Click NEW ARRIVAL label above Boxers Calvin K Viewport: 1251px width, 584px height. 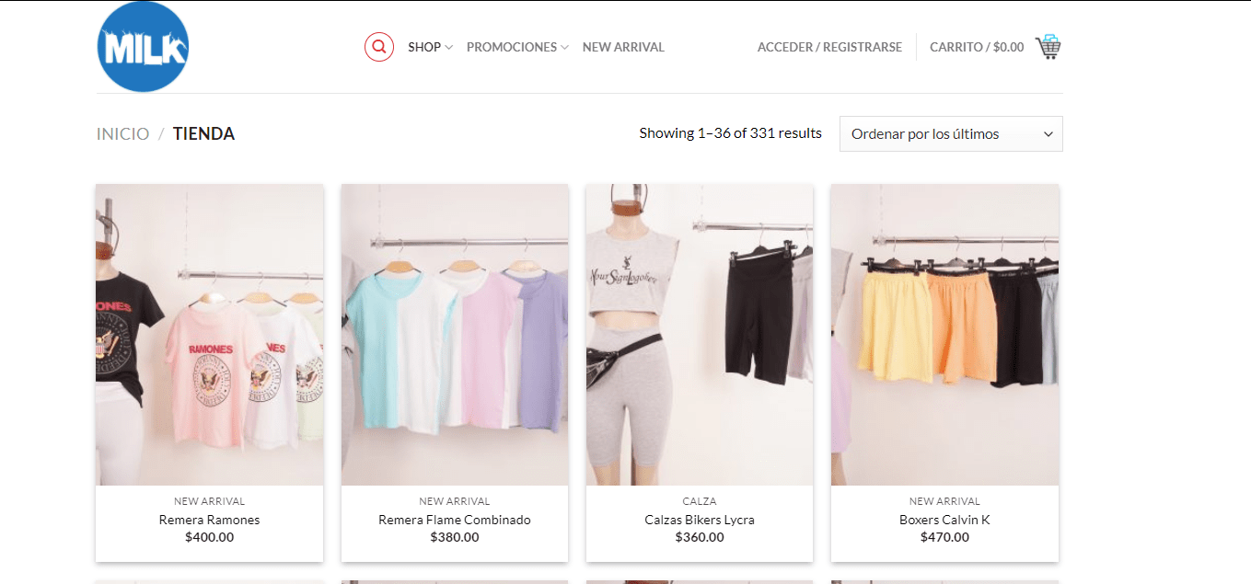coord(944,501)
